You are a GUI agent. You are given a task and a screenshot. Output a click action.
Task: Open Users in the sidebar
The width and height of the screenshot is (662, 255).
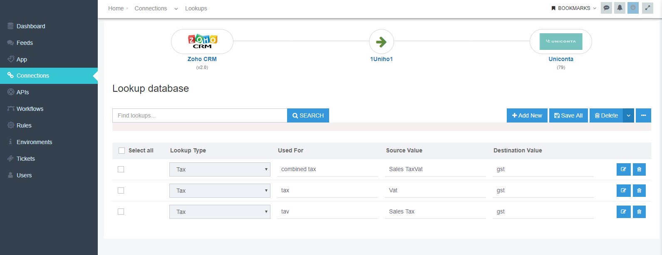pos(49,175)
